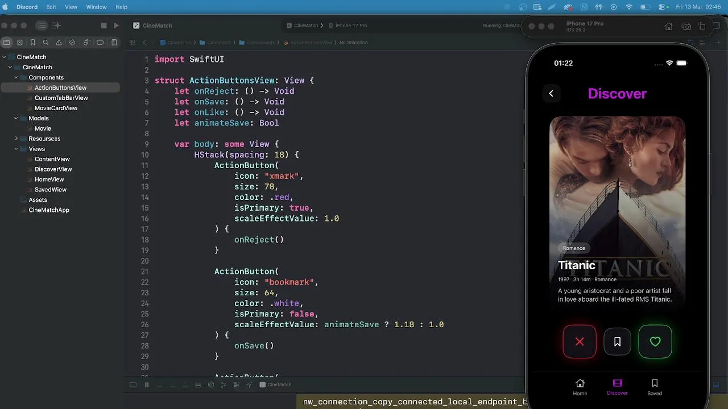Open SavedView file
The height and width of the screenshot is (409, 728).
50,190
